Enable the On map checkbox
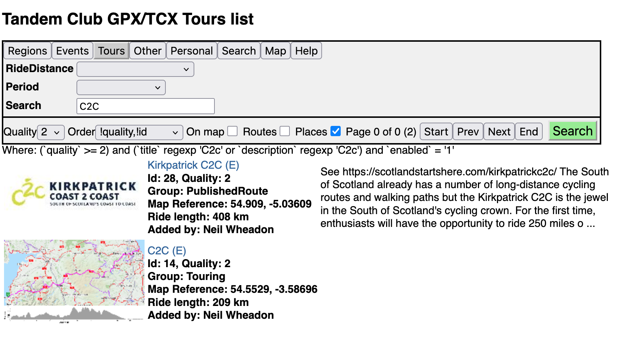Screen dimensions: 617x355 (232, 131)
